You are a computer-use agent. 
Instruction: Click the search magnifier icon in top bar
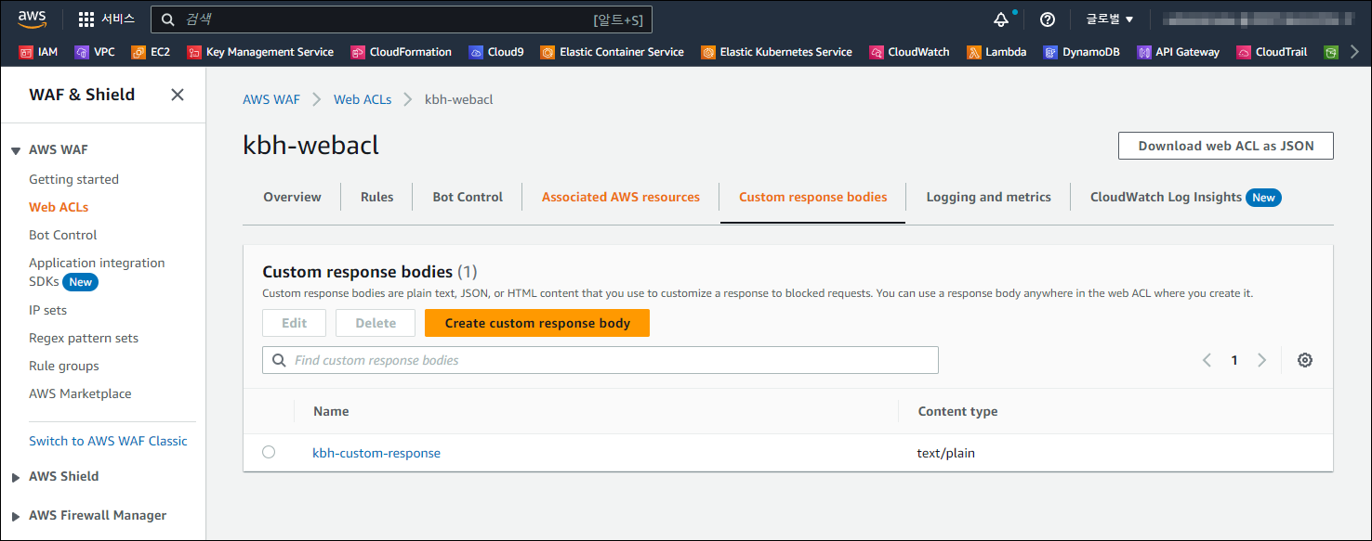(168, 19)
